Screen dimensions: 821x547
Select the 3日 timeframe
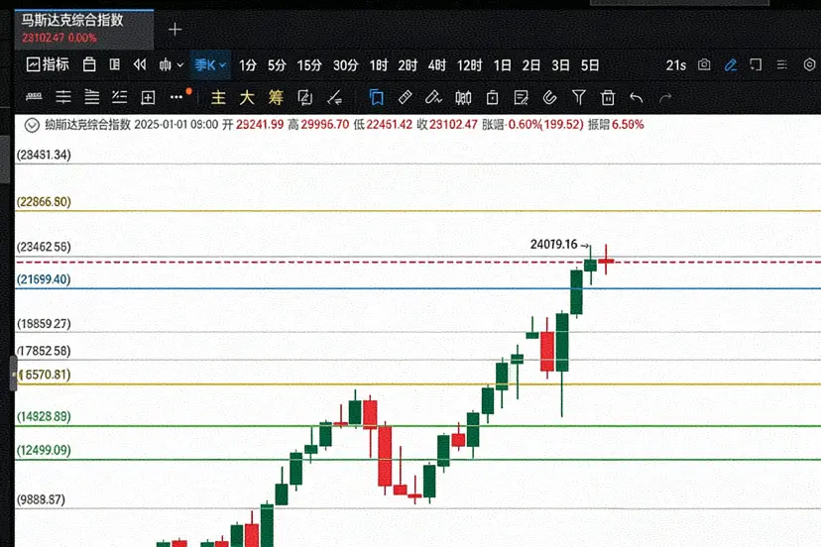click(x=560, y=65)
